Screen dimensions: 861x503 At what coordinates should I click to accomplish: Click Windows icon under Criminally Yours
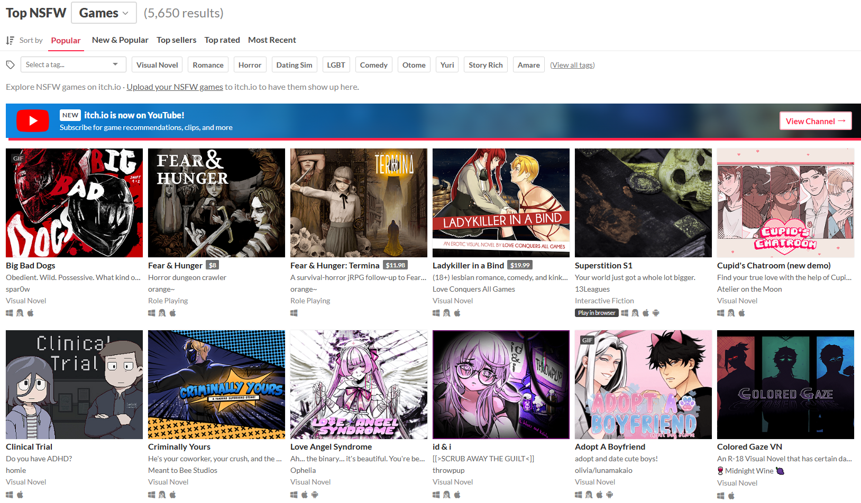[x=152, y=495]
